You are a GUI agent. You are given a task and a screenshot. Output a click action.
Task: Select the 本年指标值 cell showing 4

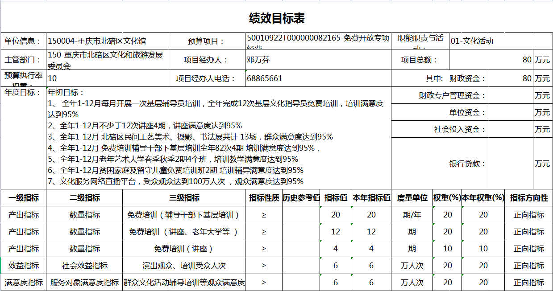371,249
